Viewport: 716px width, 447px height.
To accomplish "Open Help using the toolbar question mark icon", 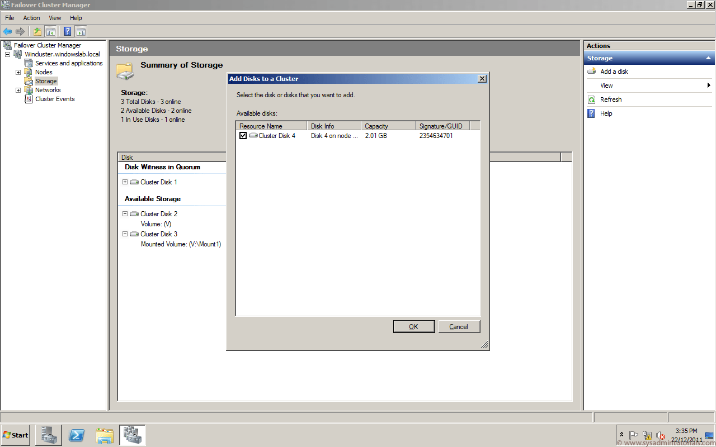I will [67, 31].
